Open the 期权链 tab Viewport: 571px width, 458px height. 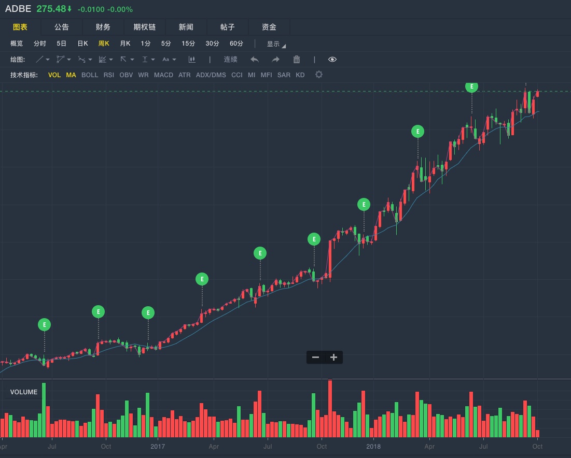tap(145, 27)
